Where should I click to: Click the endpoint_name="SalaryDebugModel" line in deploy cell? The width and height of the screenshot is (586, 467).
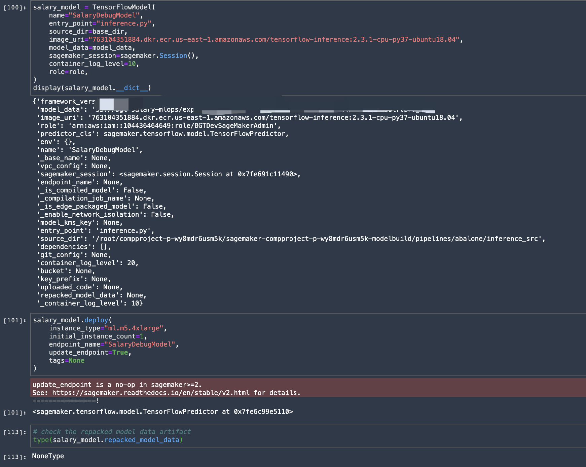[x=114, y=344]
